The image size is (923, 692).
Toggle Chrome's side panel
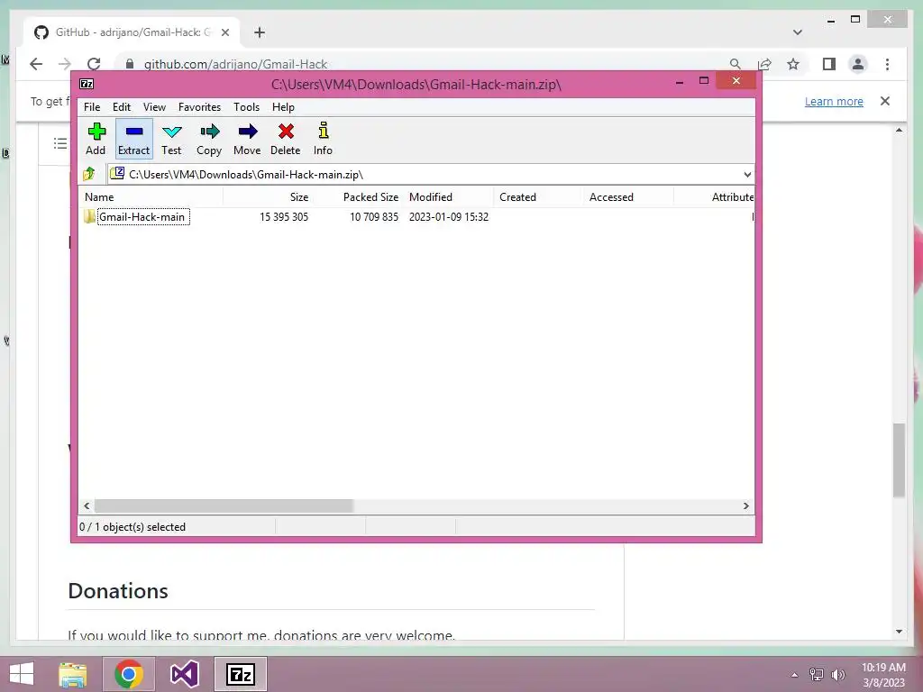[829, 64]
